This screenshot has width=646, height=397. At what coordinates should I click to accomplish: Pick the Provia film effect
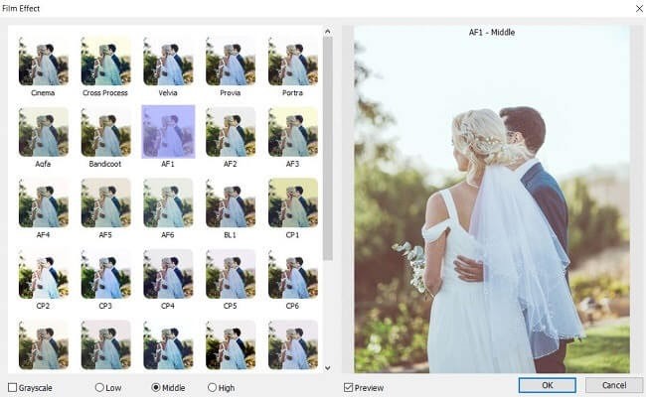[x=230, y=62]
